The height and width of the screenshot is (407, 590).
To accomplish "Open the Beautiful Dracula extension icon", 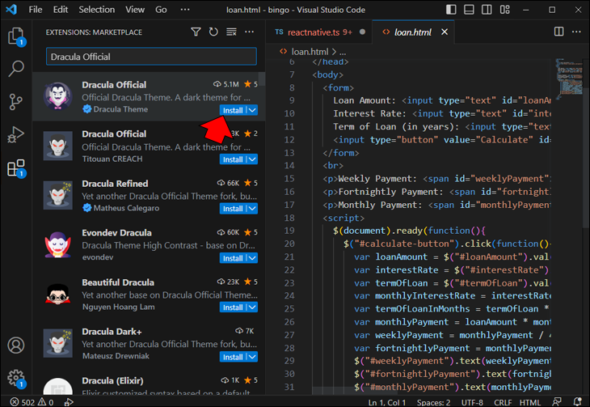I will pos(57,294).
